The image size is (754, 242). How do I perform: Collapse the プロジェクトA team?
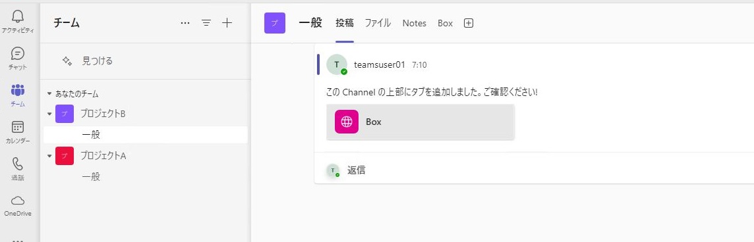coord(49,156)
